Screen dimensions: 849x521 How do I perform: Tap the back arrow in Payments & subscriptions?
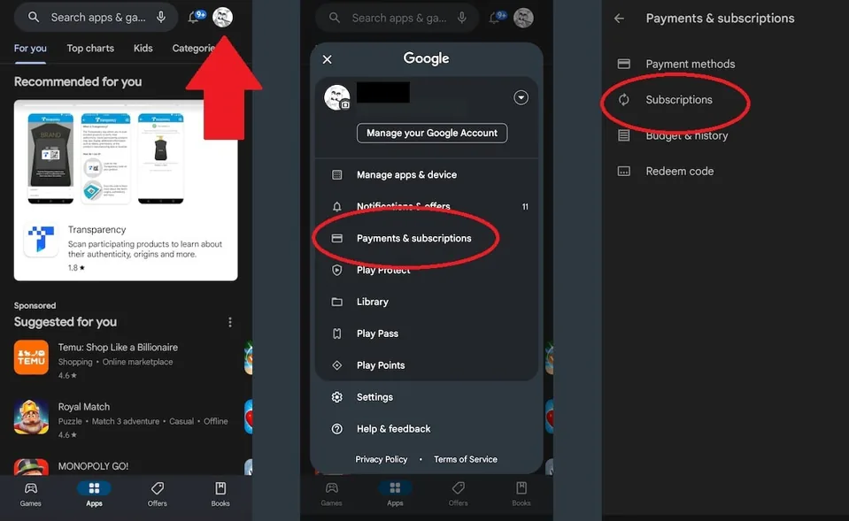coord(619,19)
